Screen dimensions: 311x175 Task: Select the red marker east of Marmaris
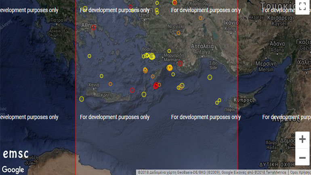click(180, 63)
